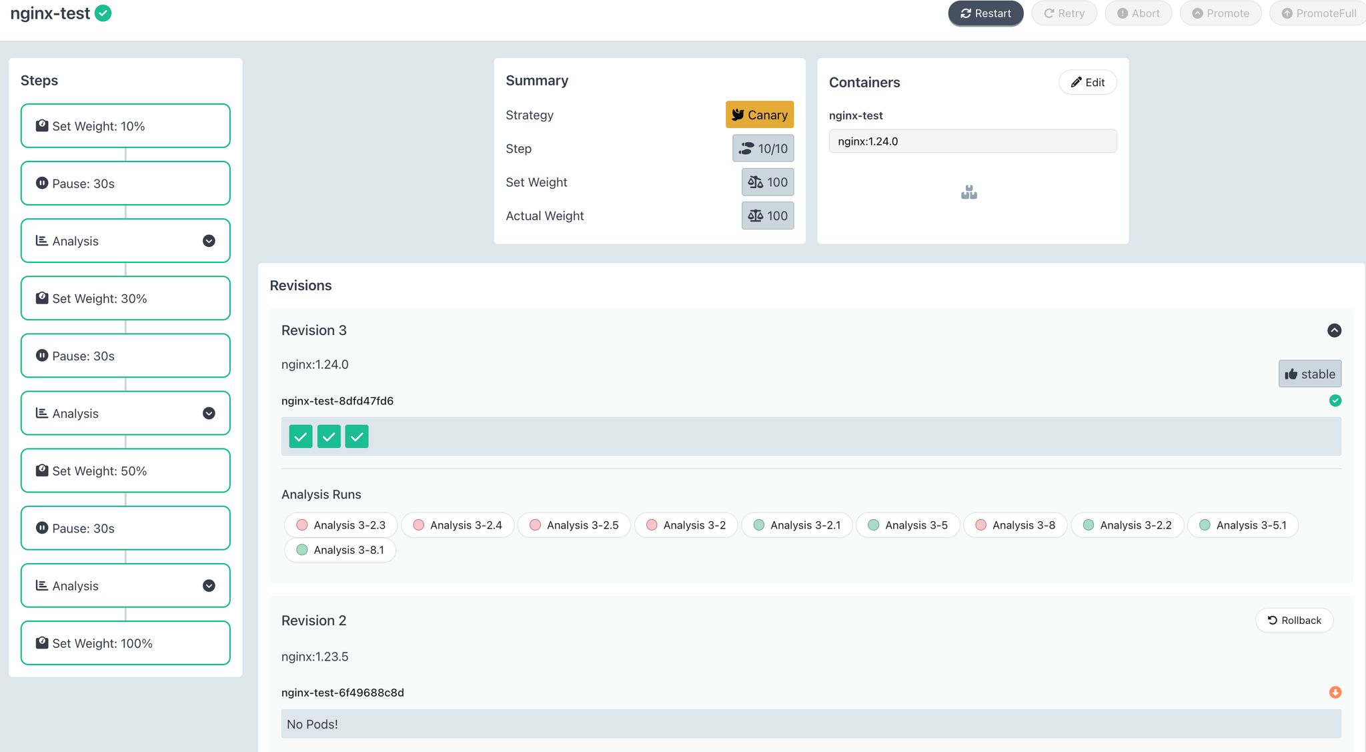
Task: Click the nginx:1.23.5 image text
Action: (315, 657)
